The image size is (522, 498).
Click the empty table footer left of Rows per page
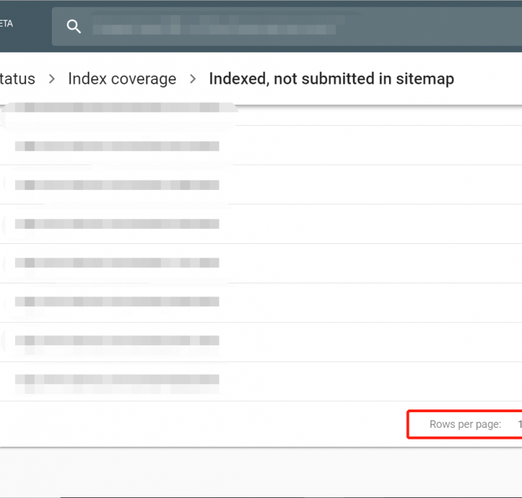[204, 424]
